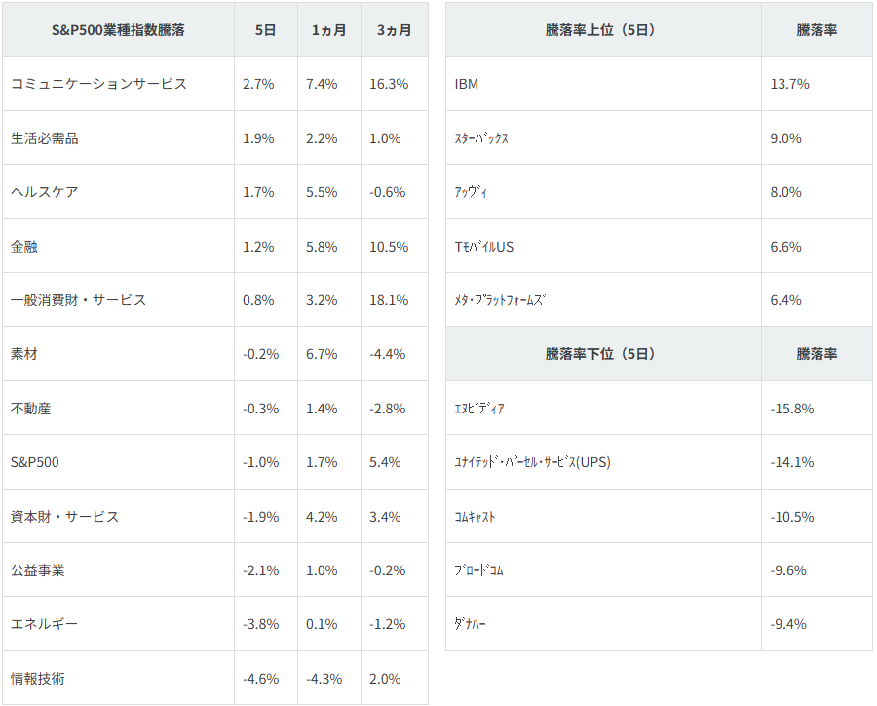
Task: Click the 13.7% value beside IBM
Action: click(x=789, y=84)
